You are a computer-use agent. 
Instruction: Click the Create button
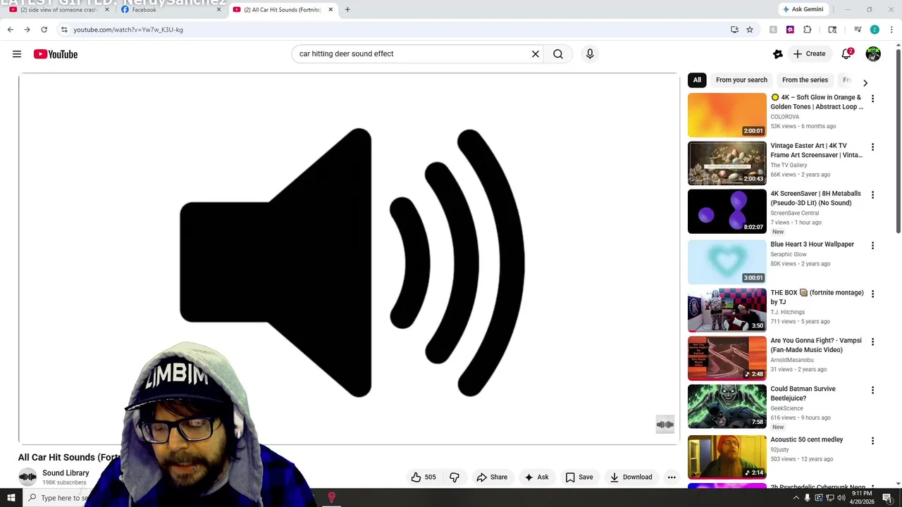(x=809, y=54)
